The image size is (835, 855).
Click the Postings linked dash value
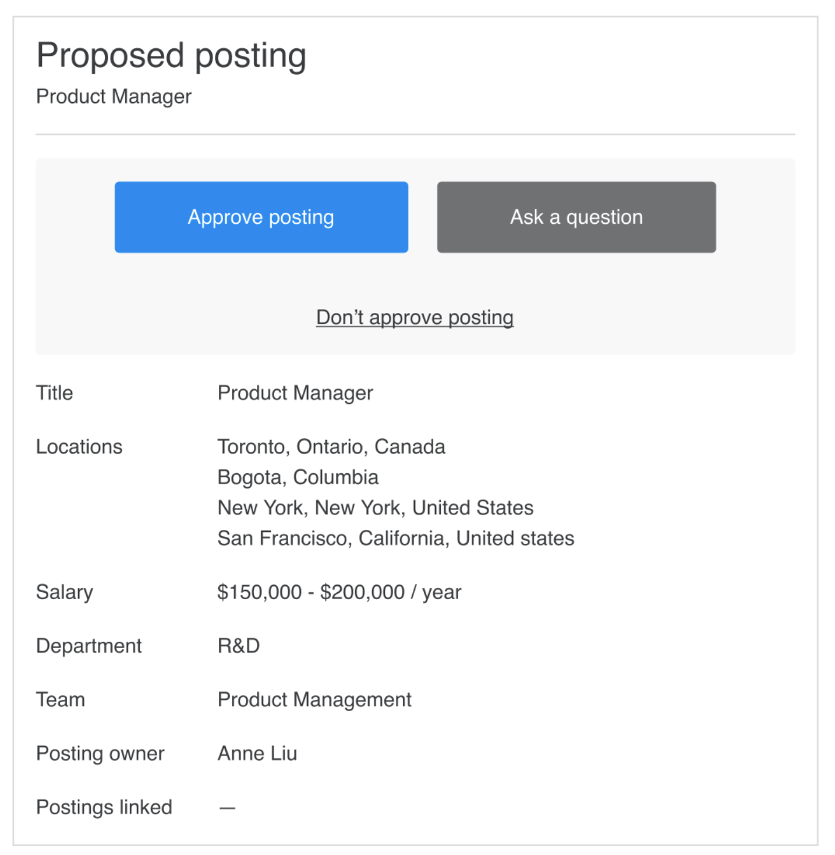[228, 807]
